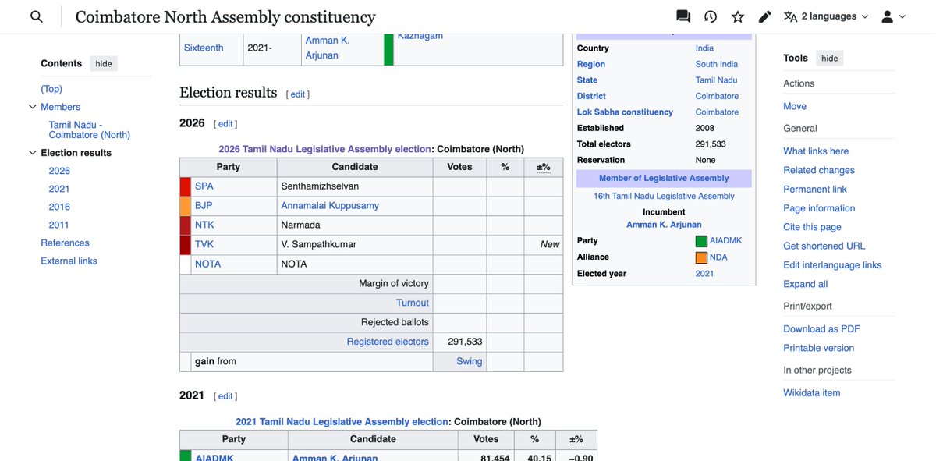Viewport: 936px width, 461px height.
Task: Click the NDA orange swatch in infobox
Action: pos(701,257)
